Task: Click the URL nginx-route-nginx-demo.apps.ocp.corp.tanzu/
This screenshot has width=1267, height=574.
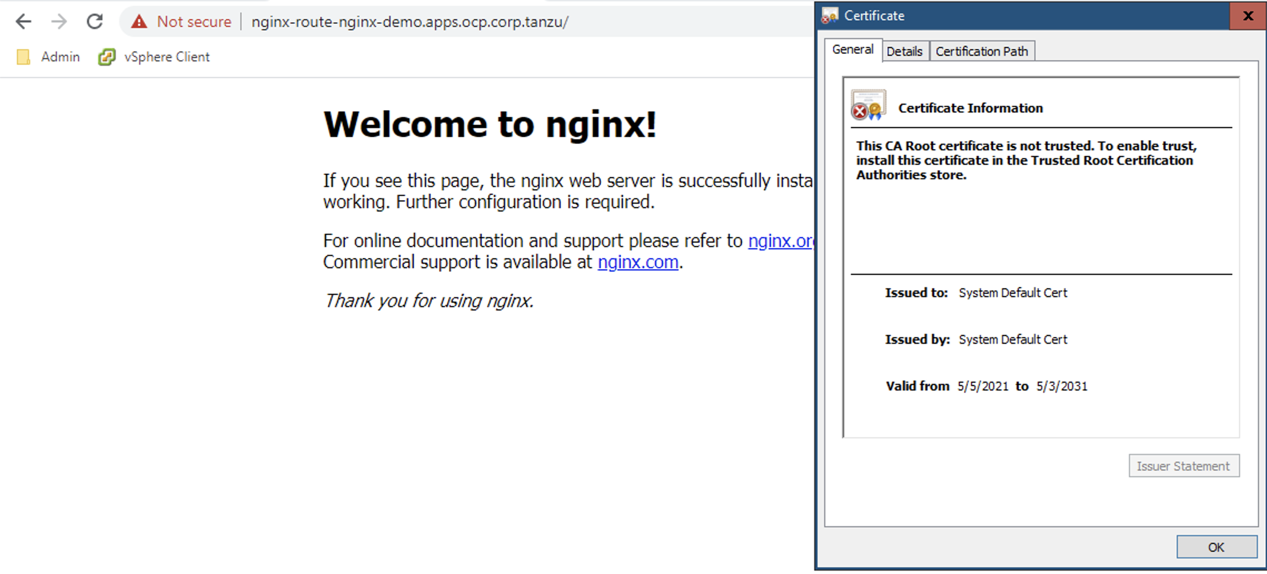Action: pos(410,22)
